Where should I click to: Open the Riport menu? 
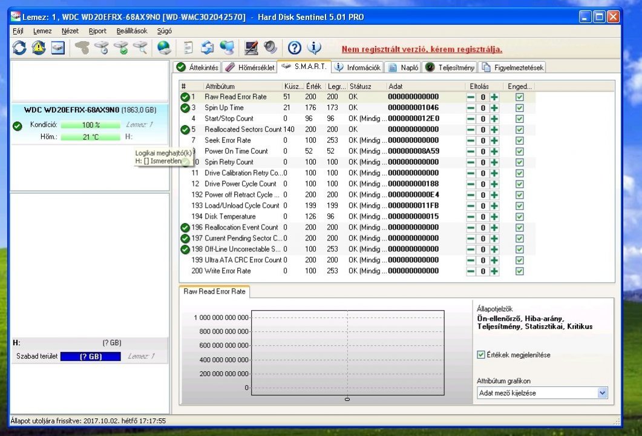97,31
